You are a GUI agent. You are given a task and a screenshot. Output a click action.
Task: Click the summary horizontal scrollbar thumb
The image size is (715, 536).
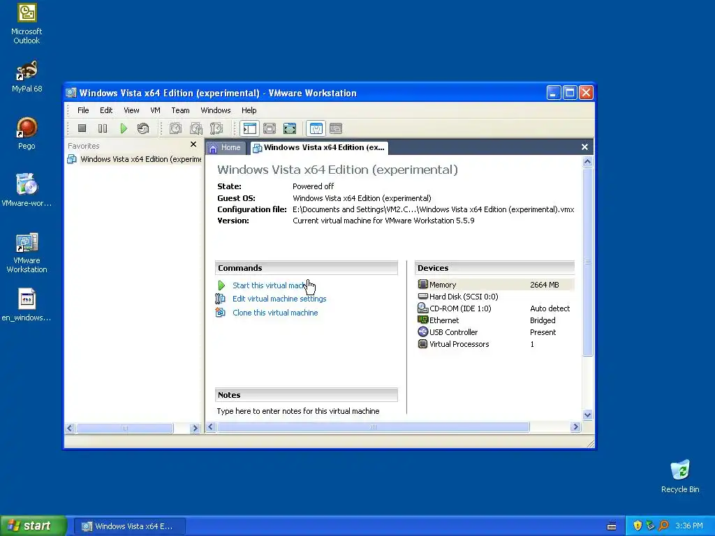pos(373,427)
